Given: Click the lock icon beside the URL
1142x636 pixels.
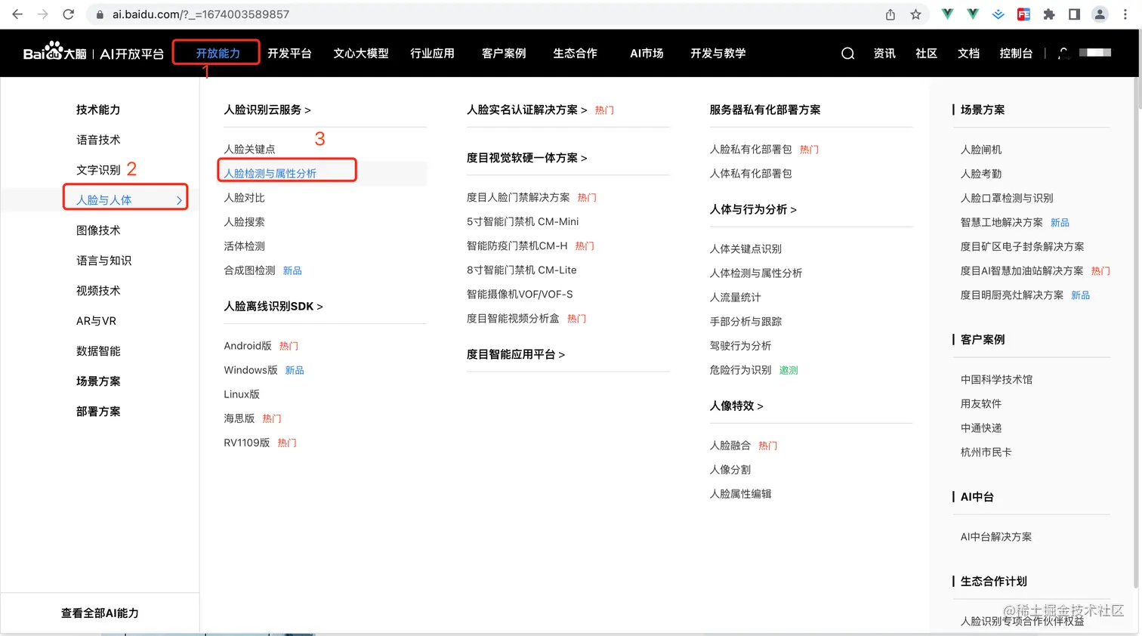Looking at the screenshot, I should pos(100,14).
